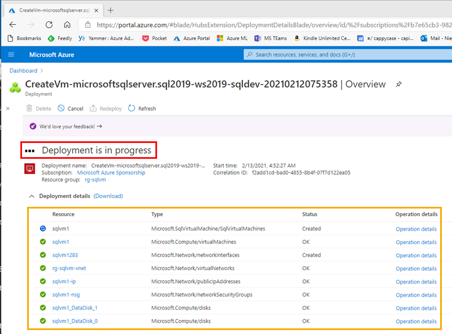Collapse the Deployment details section
The height and width of the screenshot is (334, 452).
pyautogui.click(x=32, y=196)
